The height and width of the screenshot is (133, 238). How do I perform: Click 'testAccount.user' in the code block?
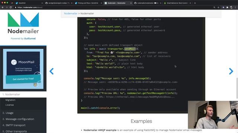pyautogui.click(x=109, y=27)
